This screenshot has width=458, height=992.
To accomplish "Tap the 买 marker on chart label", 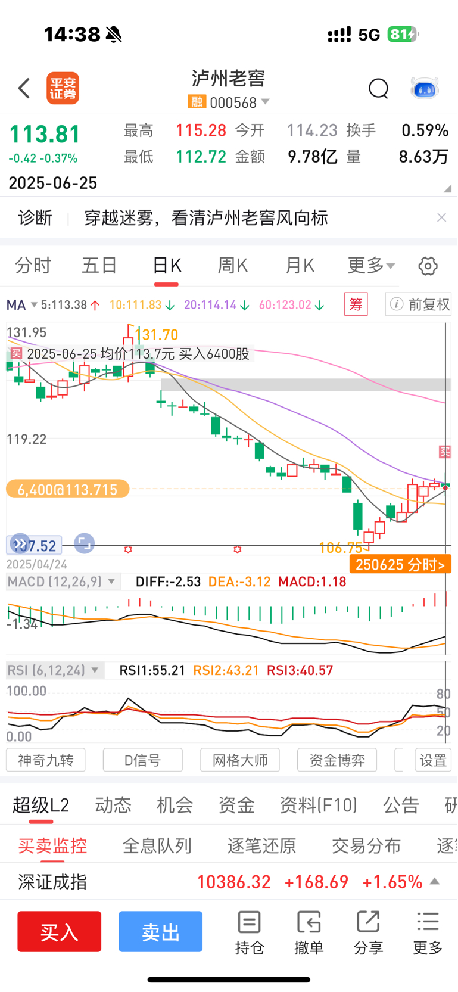I will 16,353.
